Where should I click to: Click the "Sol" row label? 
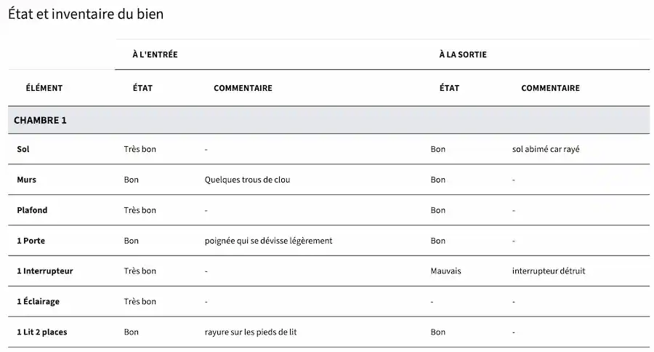pos(23,149)
